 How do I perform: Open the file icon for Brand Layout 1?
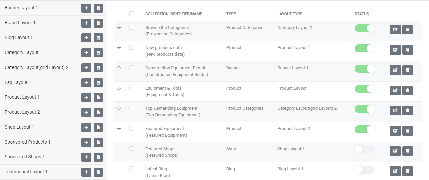click(98, 23)
